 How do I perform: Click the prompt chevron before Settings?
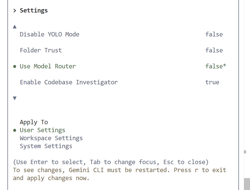(x=15, y=11)
